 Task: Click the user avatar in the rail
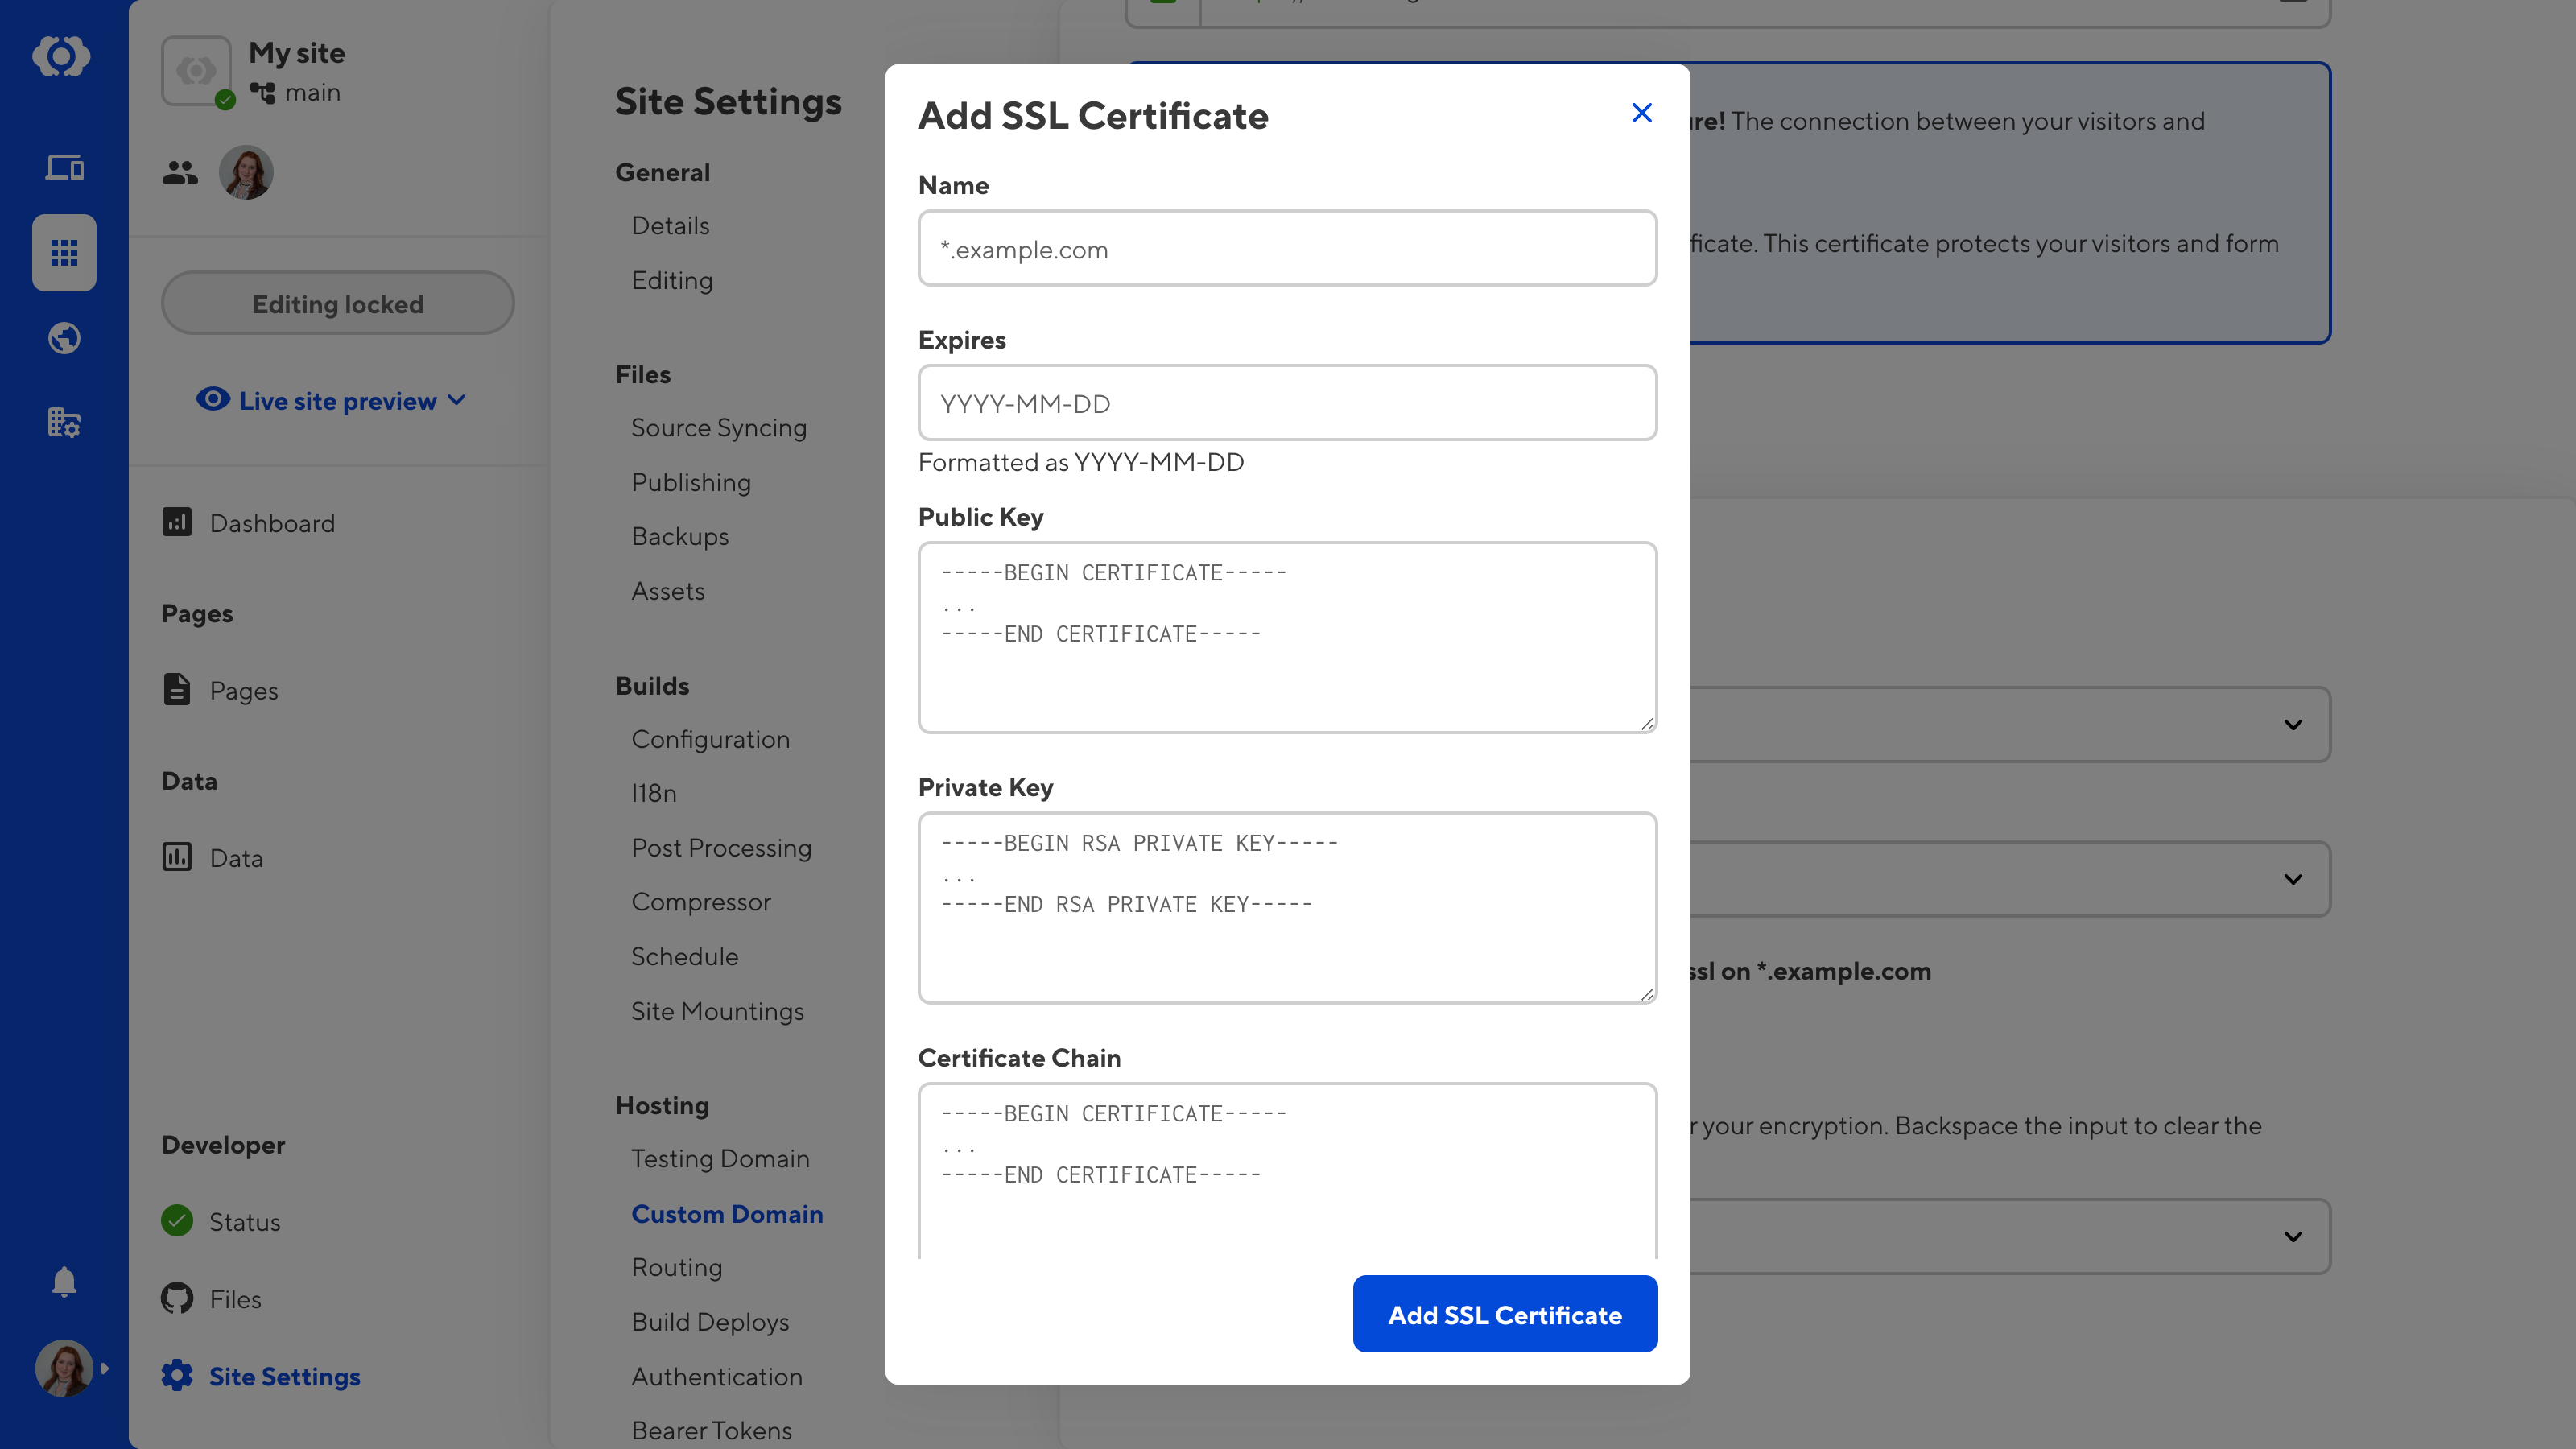(64, 1368)
